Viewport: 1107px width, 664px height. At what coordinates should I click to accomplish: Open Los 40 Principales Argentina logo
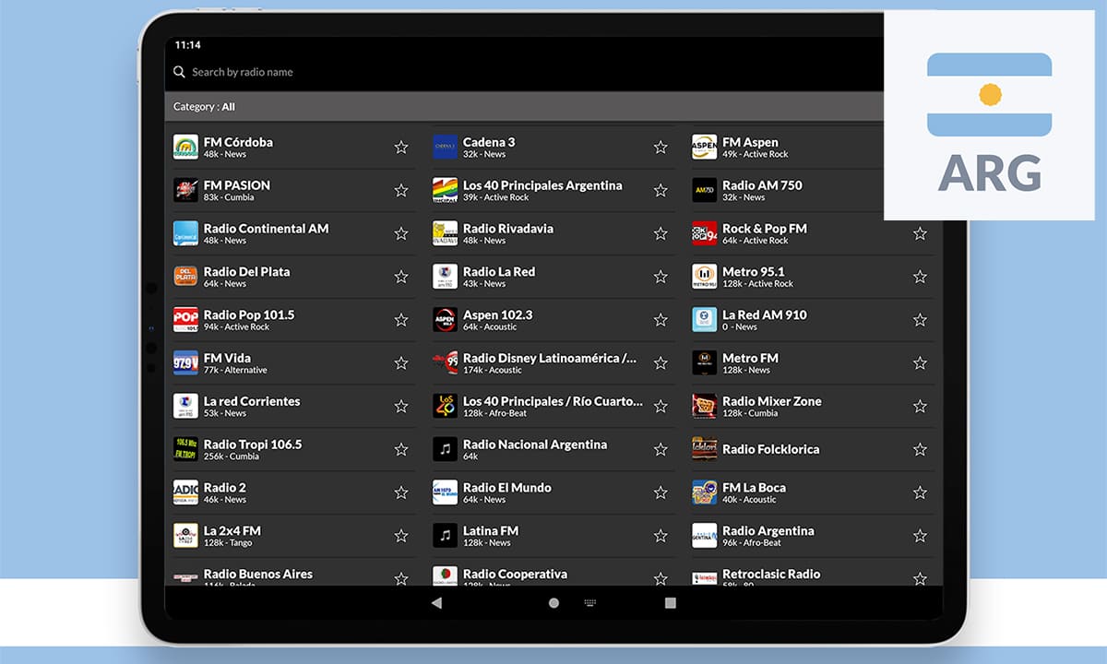(445, 191)
